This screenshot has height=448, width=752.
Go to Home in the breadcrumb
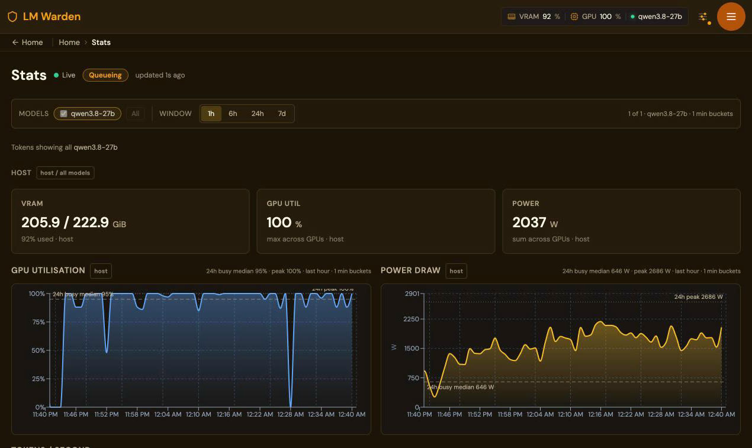click(69, 43)
